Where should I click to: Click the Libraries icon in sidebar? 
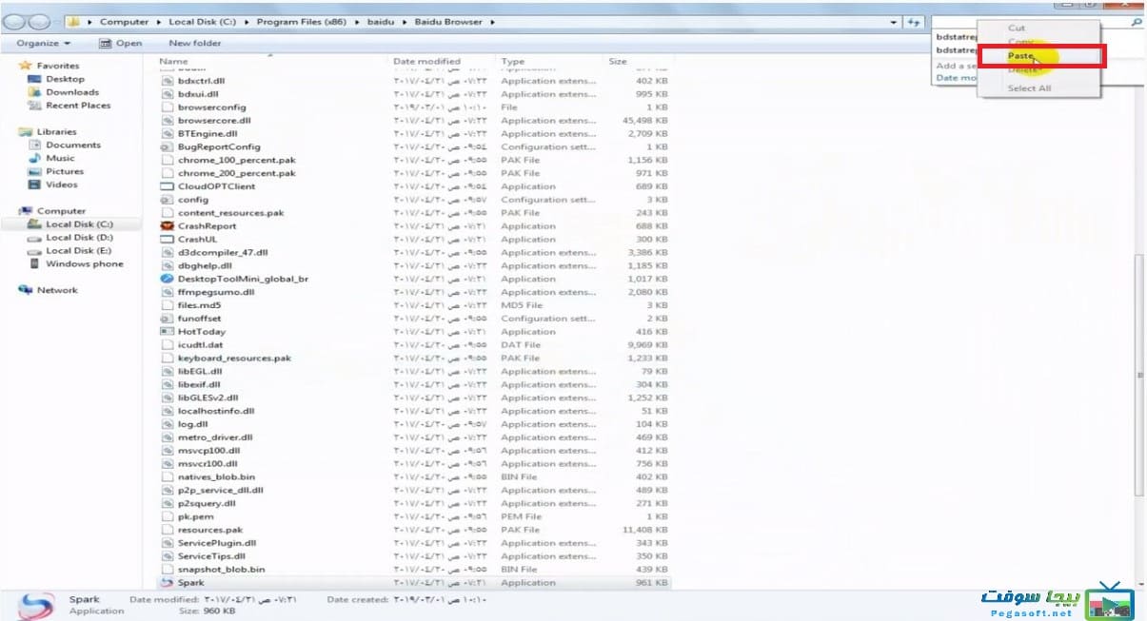(x=26, y=132)
